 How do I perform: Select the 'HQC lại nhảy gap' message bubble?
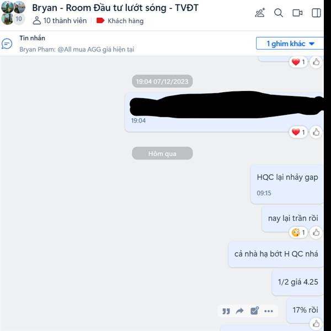click(287, 184)
